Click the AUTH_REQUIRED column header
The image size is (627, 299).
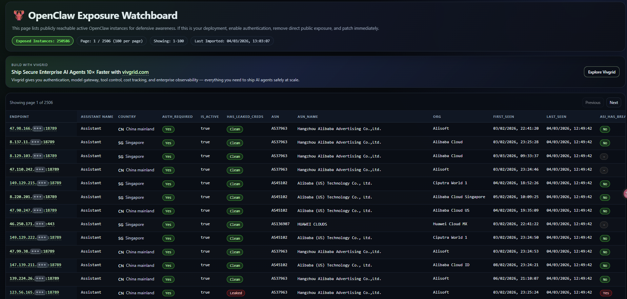pos(177,117)
